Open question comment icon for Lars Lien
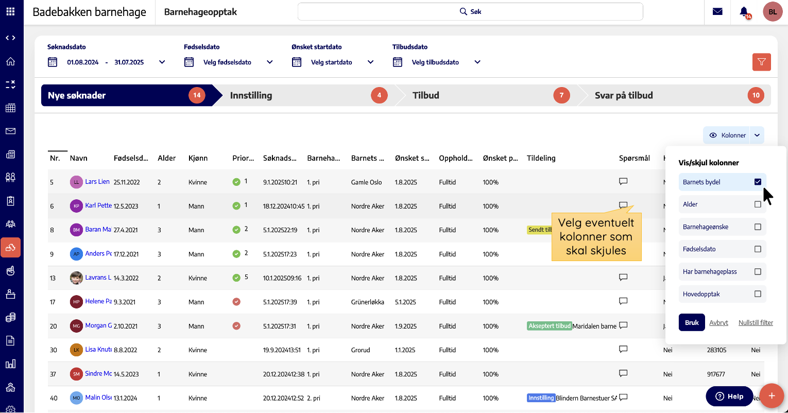 pyautogui.click(x=623, y=181)
